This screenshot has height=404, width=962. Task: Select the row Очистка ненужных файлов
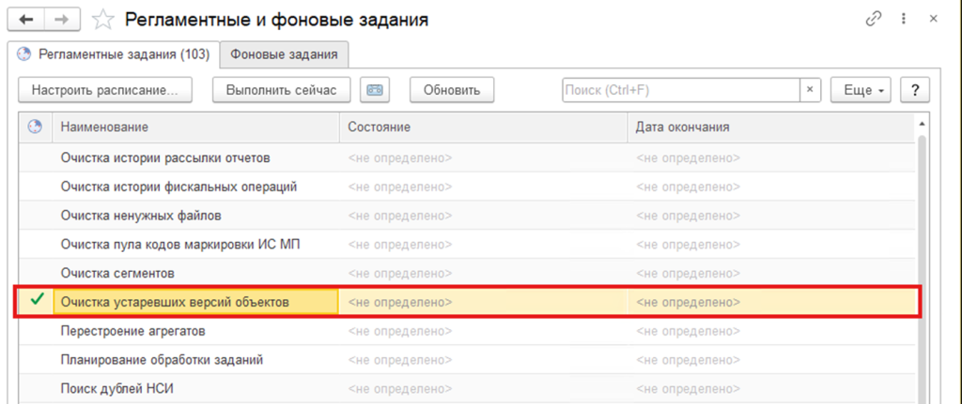click(x=468, y=216)
